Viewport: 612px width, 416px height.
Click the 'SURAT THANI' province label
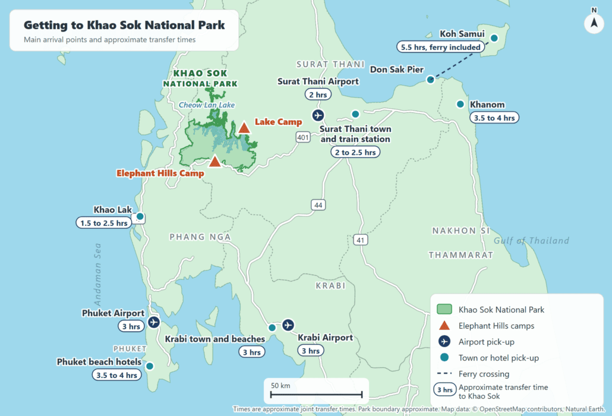(x=330, y=64)
